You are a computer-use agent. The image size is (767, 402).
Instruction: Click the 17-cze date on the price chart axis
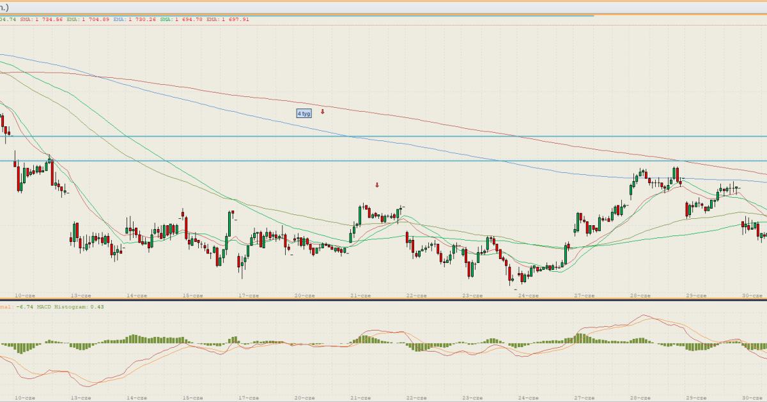249,295
